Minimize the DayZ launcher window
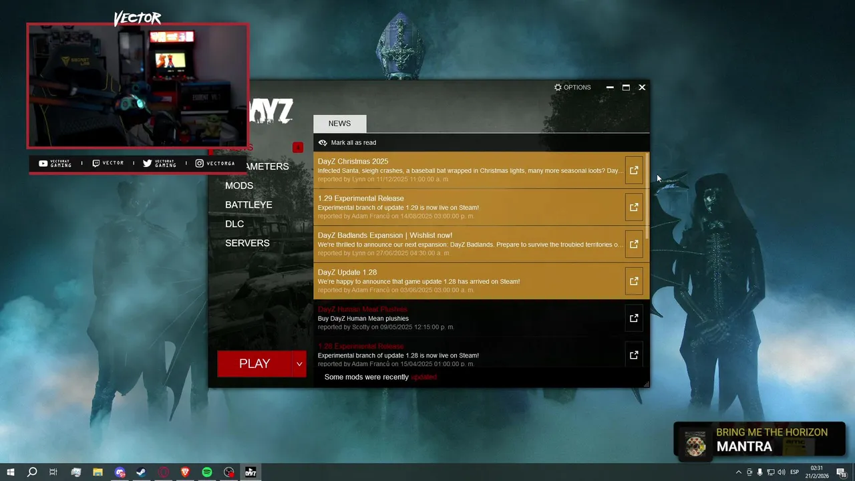 [x=610, y=88]
